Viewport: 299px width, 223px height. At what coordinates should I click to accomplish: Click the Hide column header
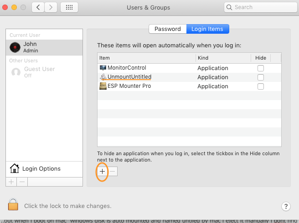pyautogui.click(x=261, y=58)
